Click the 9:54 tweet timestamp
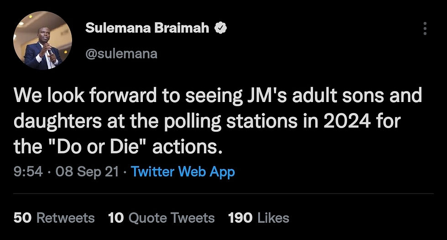 28,172
